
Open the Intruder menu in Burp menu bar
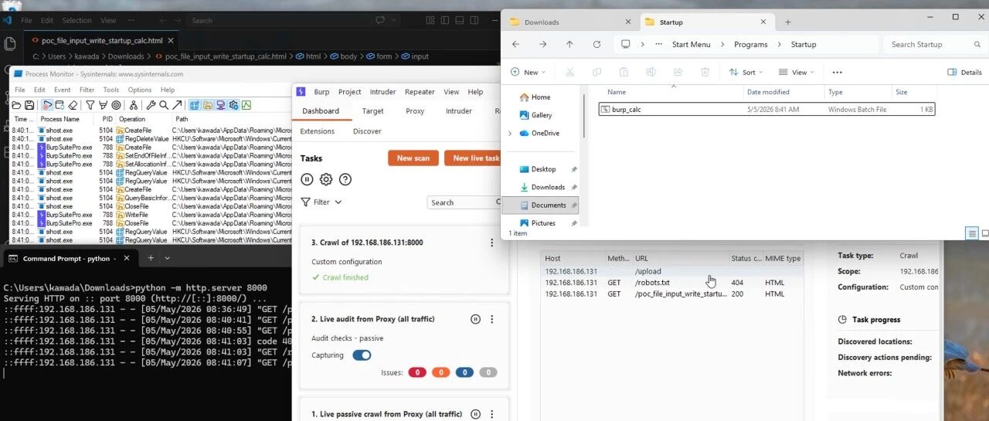point(383,92)
